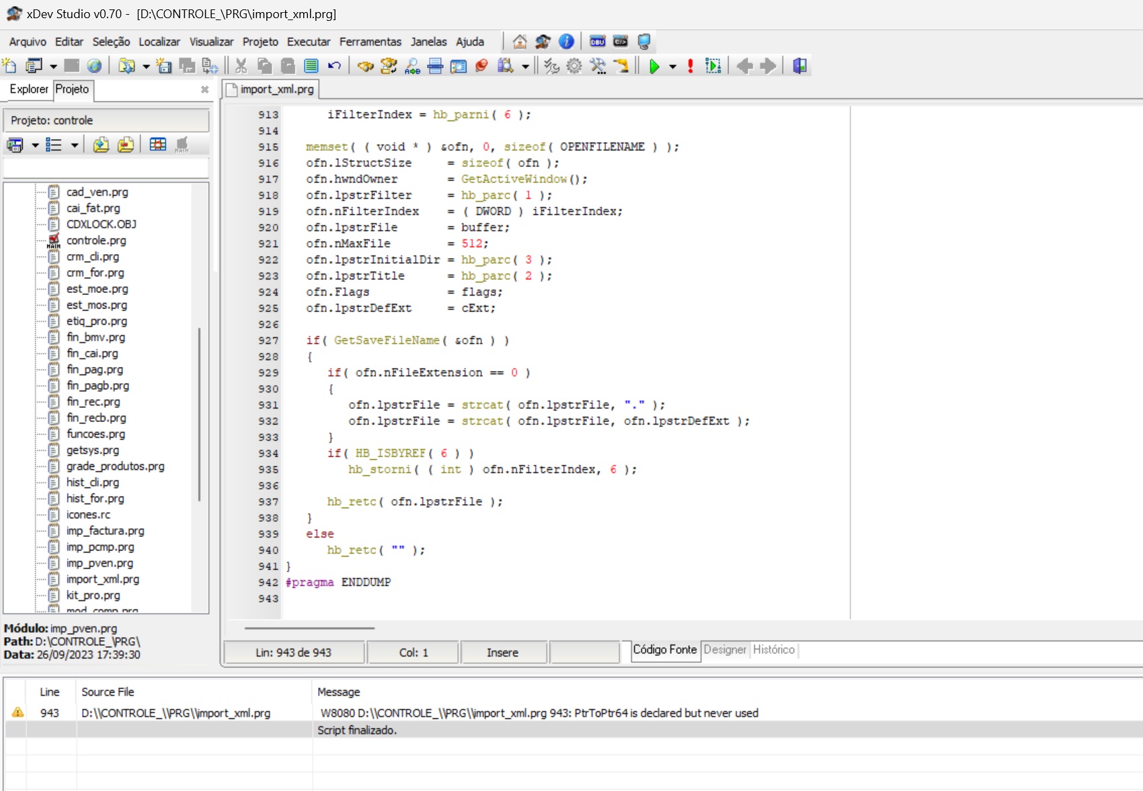Click the W8080 warning message row

point(539,713)
